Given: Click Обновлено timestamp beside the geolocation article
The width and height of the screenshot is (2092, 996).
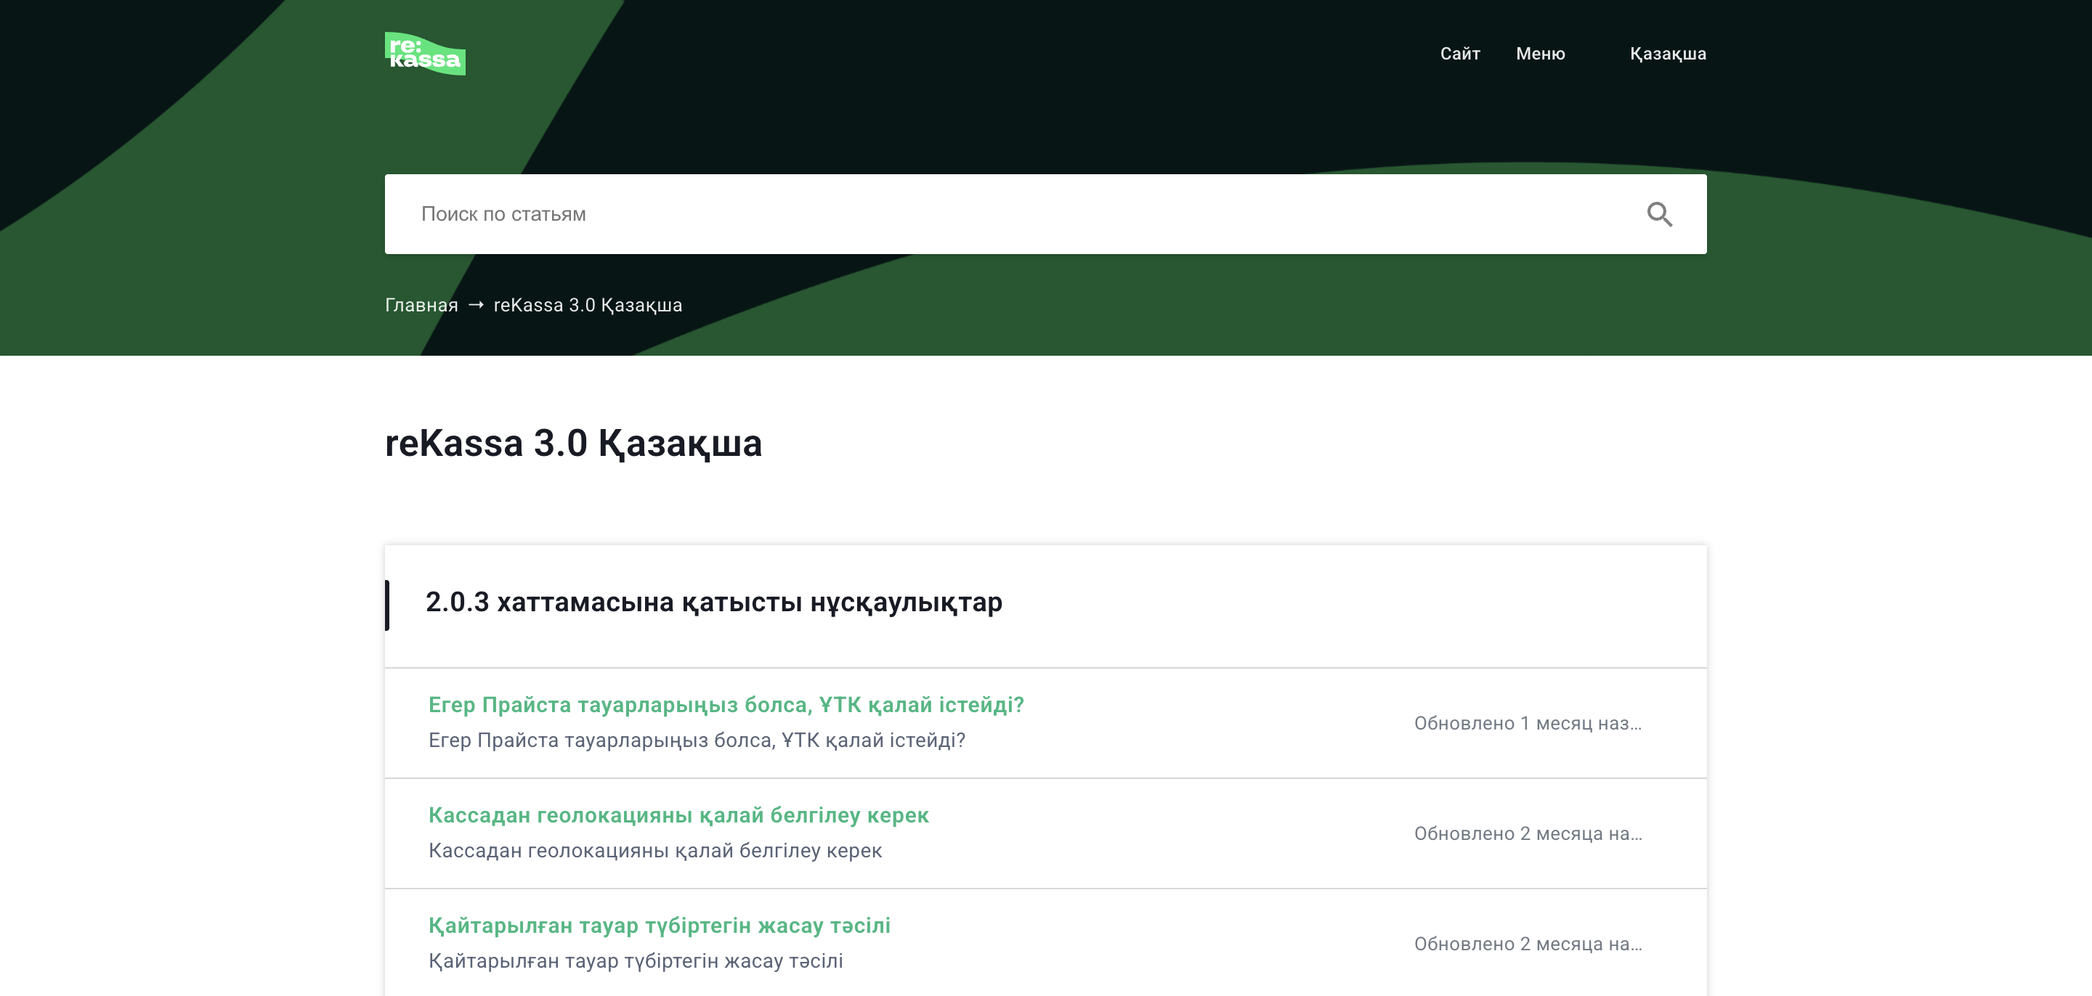Looking at the screenshot, I should tap(1527, 833).
